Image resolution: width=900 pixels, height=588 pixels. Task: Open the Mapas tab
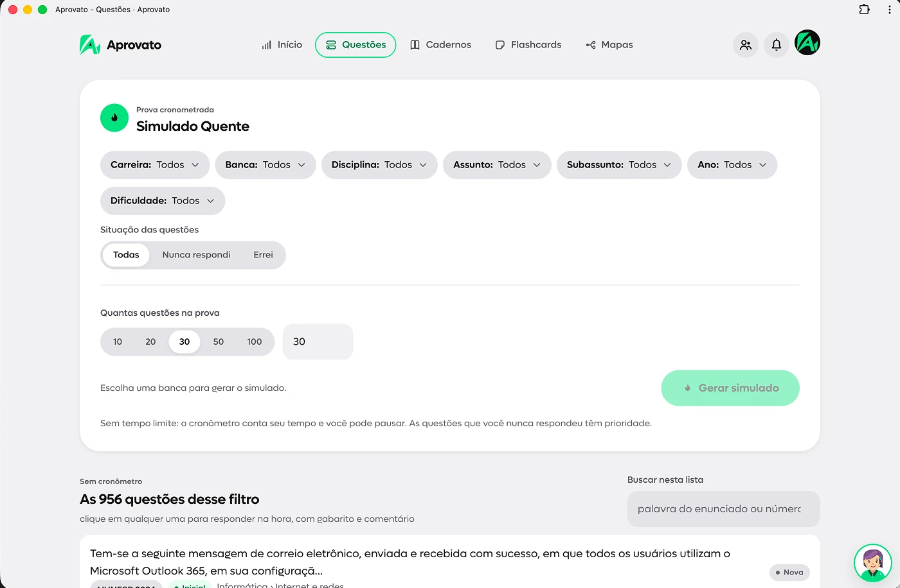pyautogui.click(x=609, y=45)
